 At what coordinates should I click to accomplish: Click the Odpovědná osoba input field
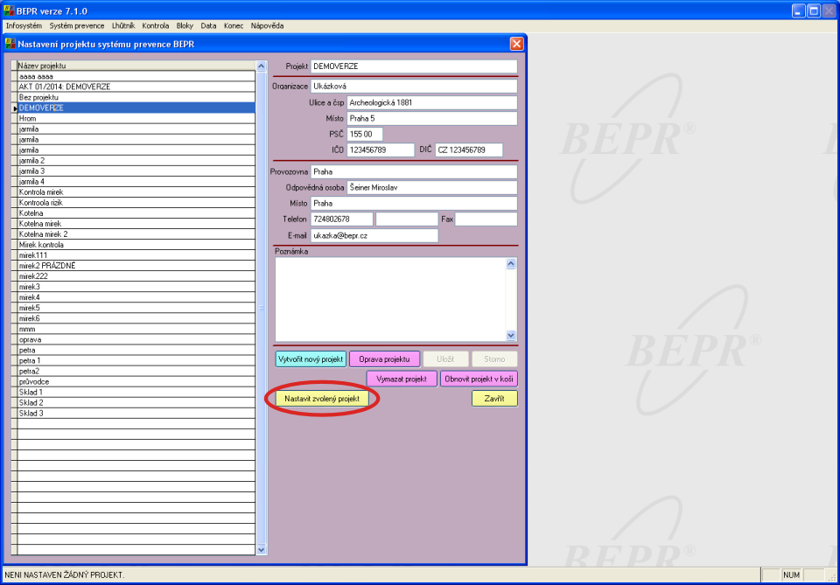(x=432, y=188)
